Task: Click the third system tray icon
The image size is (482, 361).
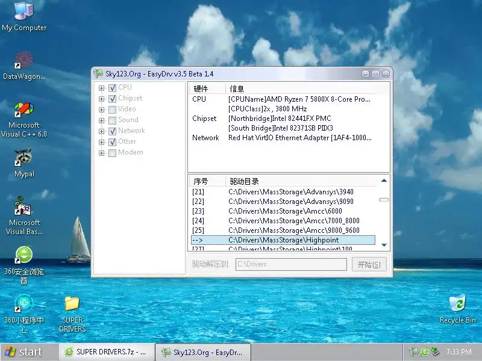Action: [x=435, y=352]
